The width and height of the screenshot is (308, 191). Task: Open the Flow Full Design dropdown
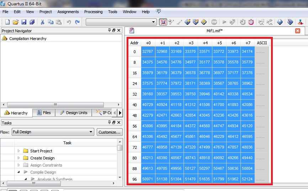(x=53, y=132)
